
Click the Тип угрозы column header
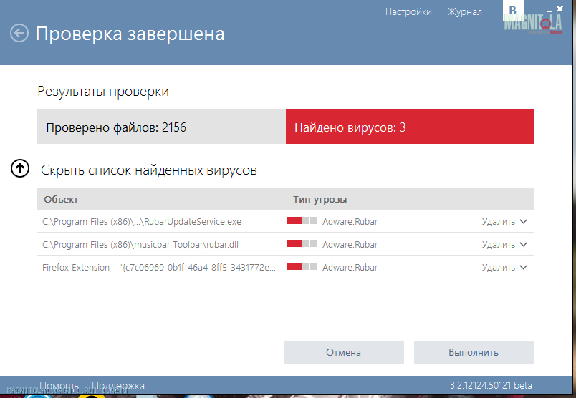(x=320, y=200)
